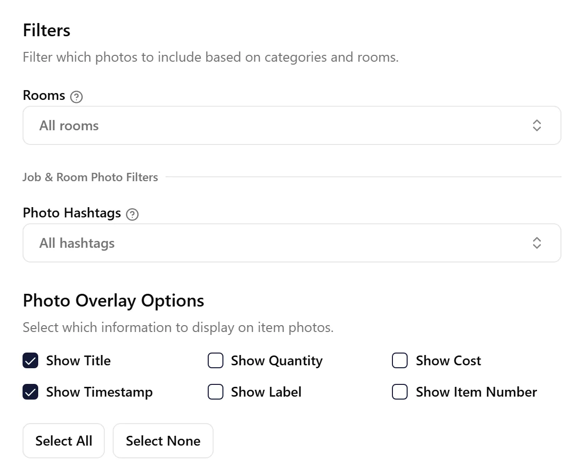Viewport: 584px width, 474px height.
Task: Click the help icon beside Photo Hashtags
Action: 132,214
